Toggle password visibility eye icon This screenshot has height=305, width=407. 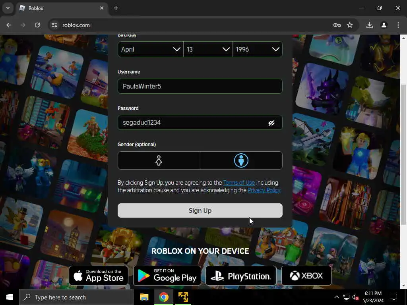pos(271,123)
